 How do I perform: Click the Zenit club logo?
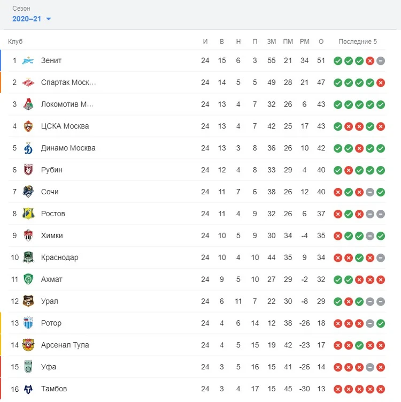[28, 60]
